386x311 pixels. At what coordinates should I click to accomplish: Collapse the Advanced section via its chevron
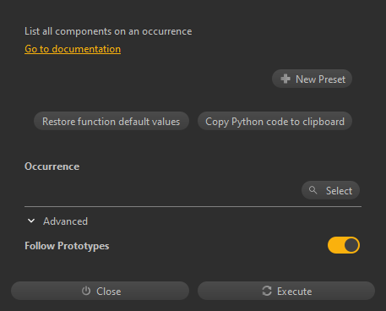click(31, 221)
